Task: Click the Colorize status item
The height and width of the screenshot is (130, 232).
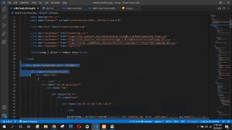Action: click(192, 121)
